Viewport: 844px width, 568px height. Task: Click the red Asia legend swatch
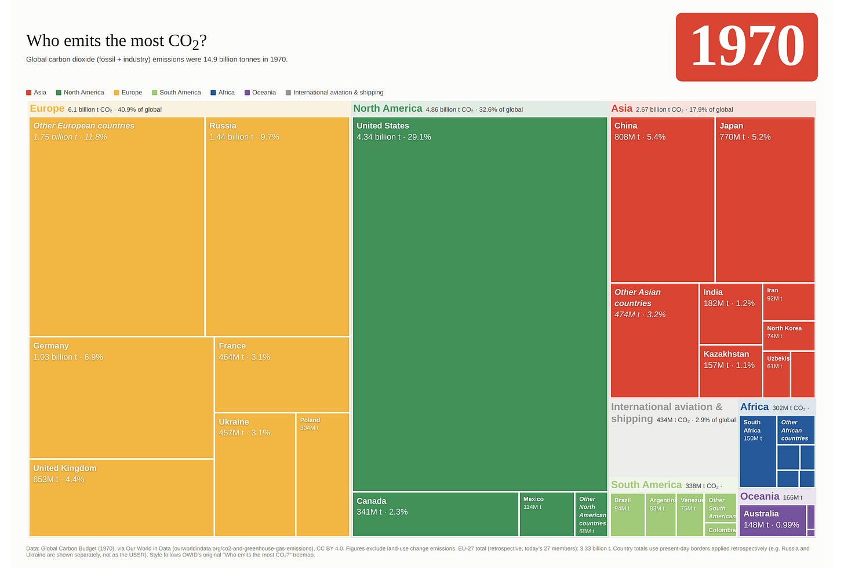coord(29,93)
